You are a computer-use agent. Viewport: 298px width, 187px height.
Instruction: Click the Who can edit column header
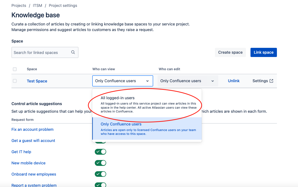(169, 69)
